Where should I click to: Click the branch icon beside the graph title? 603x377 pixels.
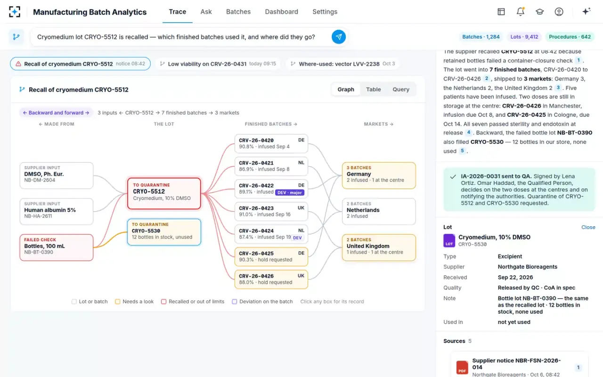[x=22, y=90]
